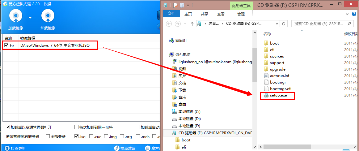This screenshot has width=359, height=151.
Task: Select the autorun.inf file
Action: 277,75
